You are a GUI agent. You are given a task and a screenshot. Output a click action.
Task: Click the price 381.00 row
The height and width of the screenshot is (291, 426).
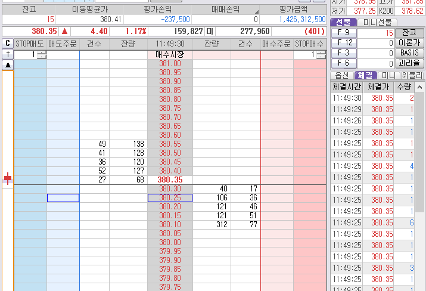[170, 64]
